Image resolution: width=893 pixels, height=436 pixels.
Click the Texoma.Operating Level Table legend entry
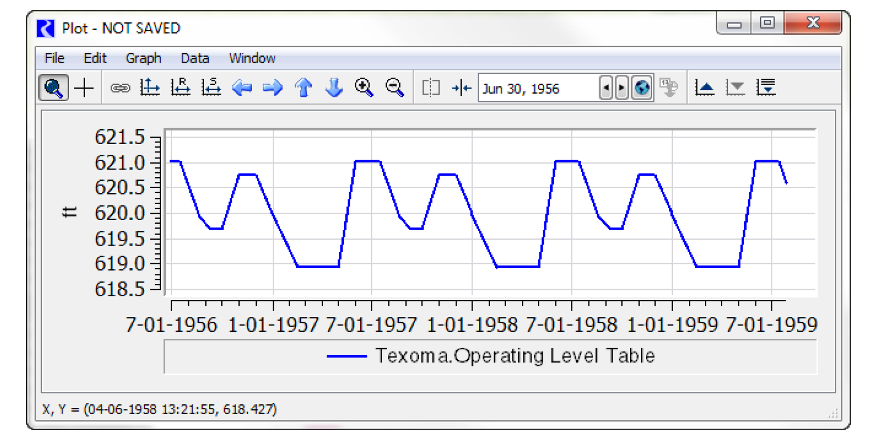point(515,356)
